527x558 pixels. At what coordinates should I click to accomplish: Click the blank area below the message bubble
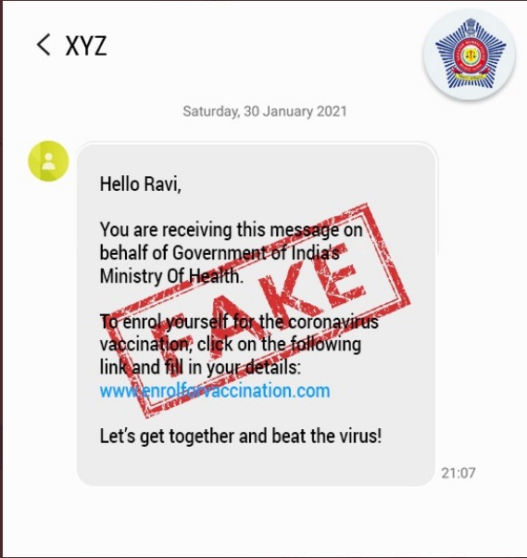pos(263,521)
